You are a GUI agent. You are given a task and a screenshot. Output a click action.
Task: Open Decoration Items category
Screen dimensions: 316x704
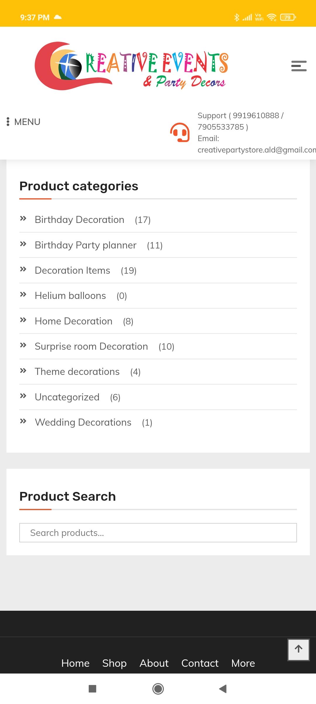[72, 270]
